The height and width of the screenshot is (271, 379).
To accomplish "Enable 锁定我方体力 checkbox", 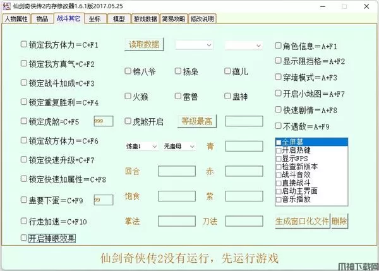I will point(24,44).
